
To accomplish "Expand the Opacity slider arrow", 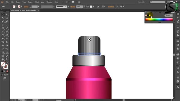I will click(x=84, y=7).
